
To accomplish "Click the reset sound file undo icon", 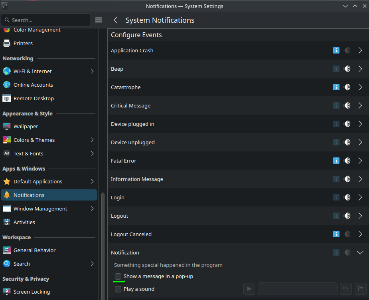I will tap(346, 289).
